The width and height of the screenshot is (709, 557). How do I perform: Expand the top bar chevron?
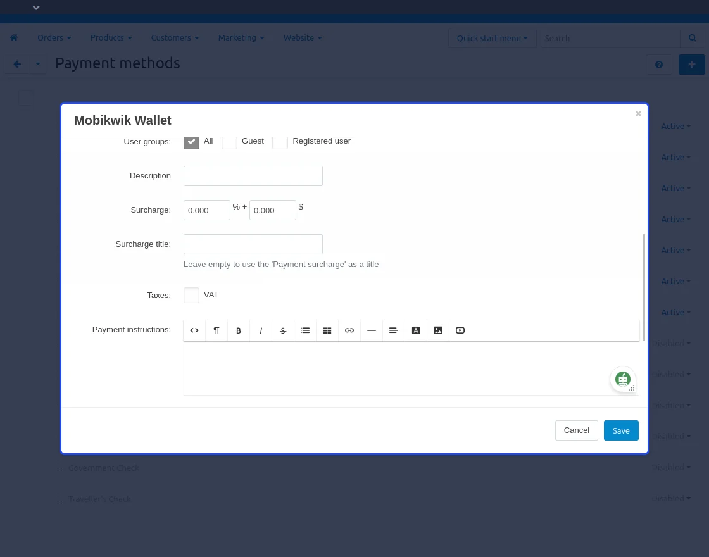36,8
